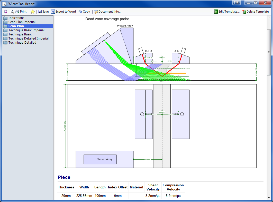
Task: Click the Scan Plan Imperial folder icon
Action: [x=5, y=22]
